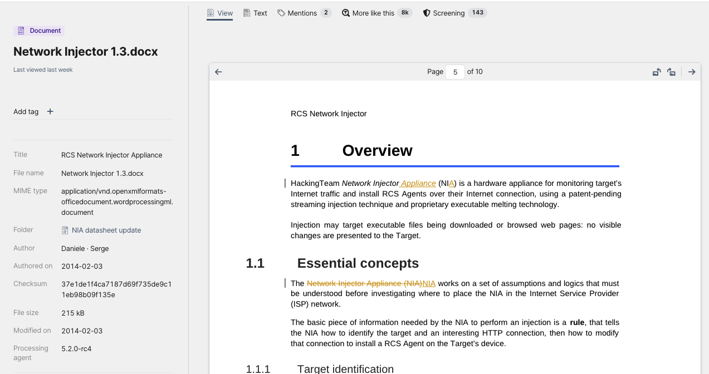709x374 pixels.
Task: Go to the next page arrow
Action: 692,72
